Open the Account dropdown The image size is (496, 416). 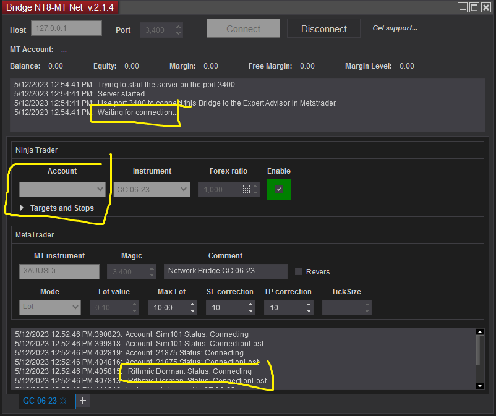point(62,189)
